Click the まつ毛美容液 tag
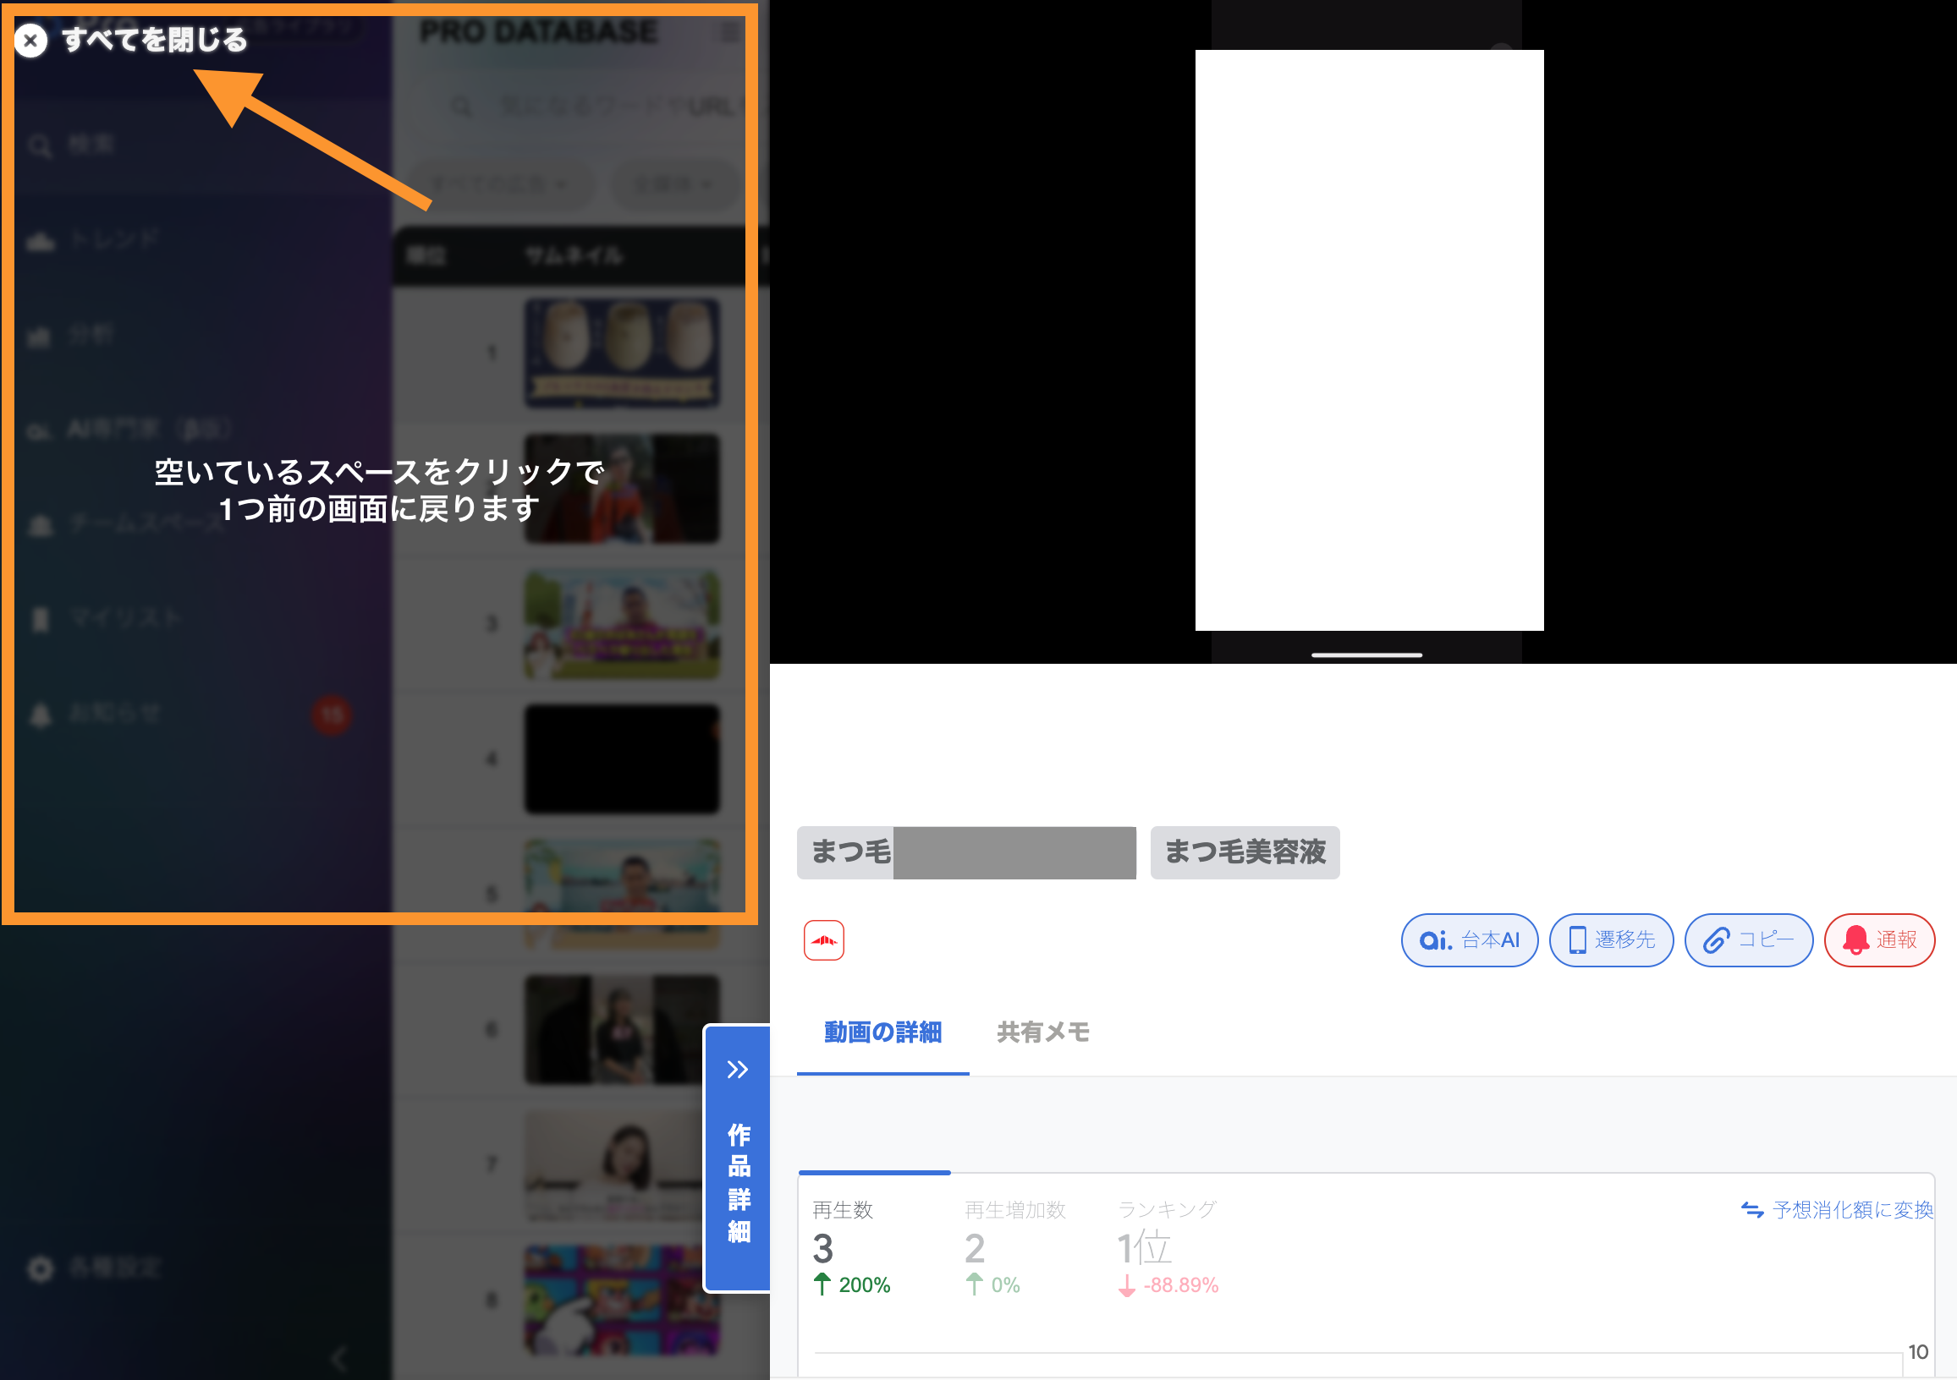 pyautogui.click(x=1245, y=852)
